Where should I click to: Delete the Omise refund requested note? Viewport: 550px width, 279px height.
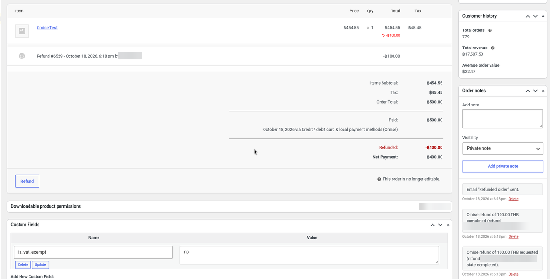(513, 274)
